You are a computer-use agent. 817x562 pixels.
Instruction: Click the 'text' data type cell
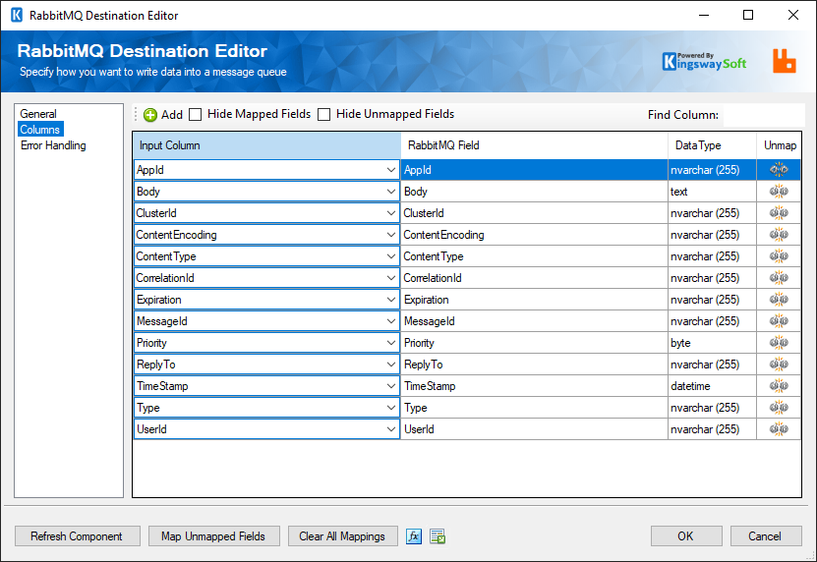point(712,192)
